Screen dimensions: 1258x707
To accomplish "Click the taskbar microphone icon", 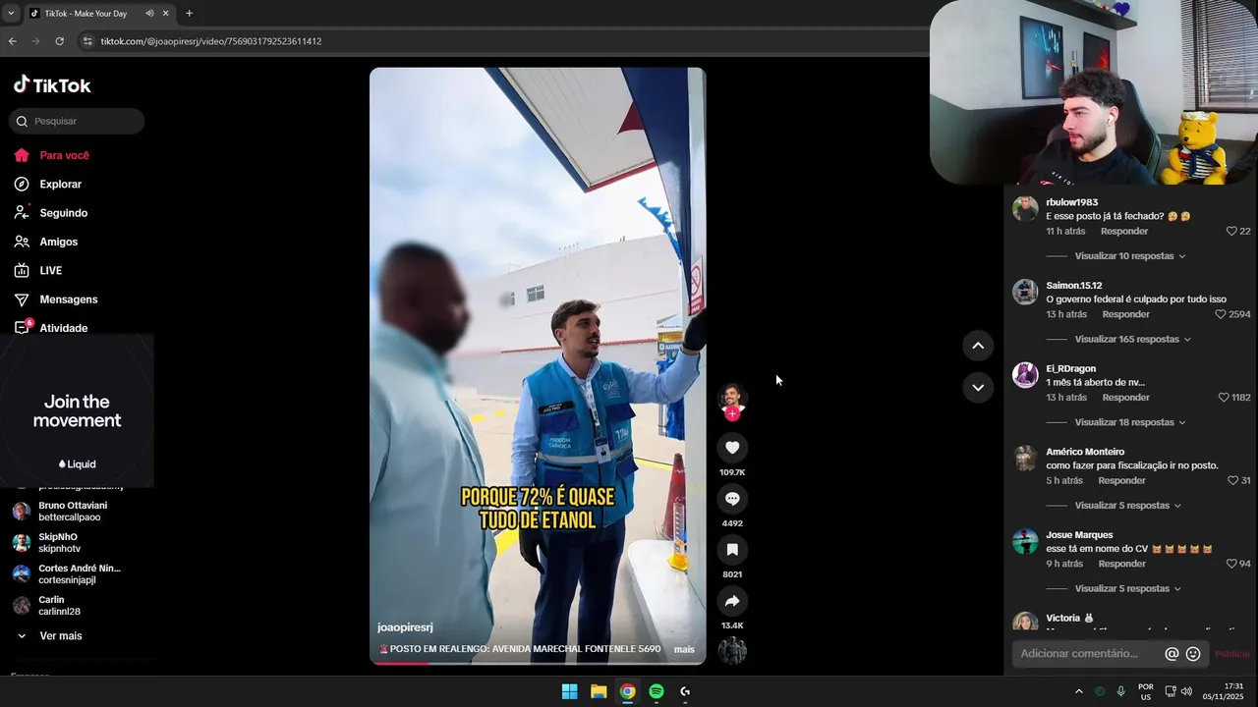I will point(1120,691).
